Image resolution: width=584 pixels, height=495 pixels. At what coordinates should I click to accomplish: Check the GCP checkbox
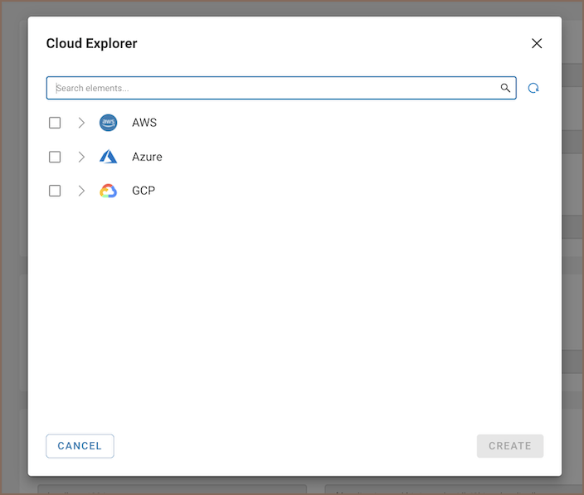pyautogui.click(x=55, y=191)
